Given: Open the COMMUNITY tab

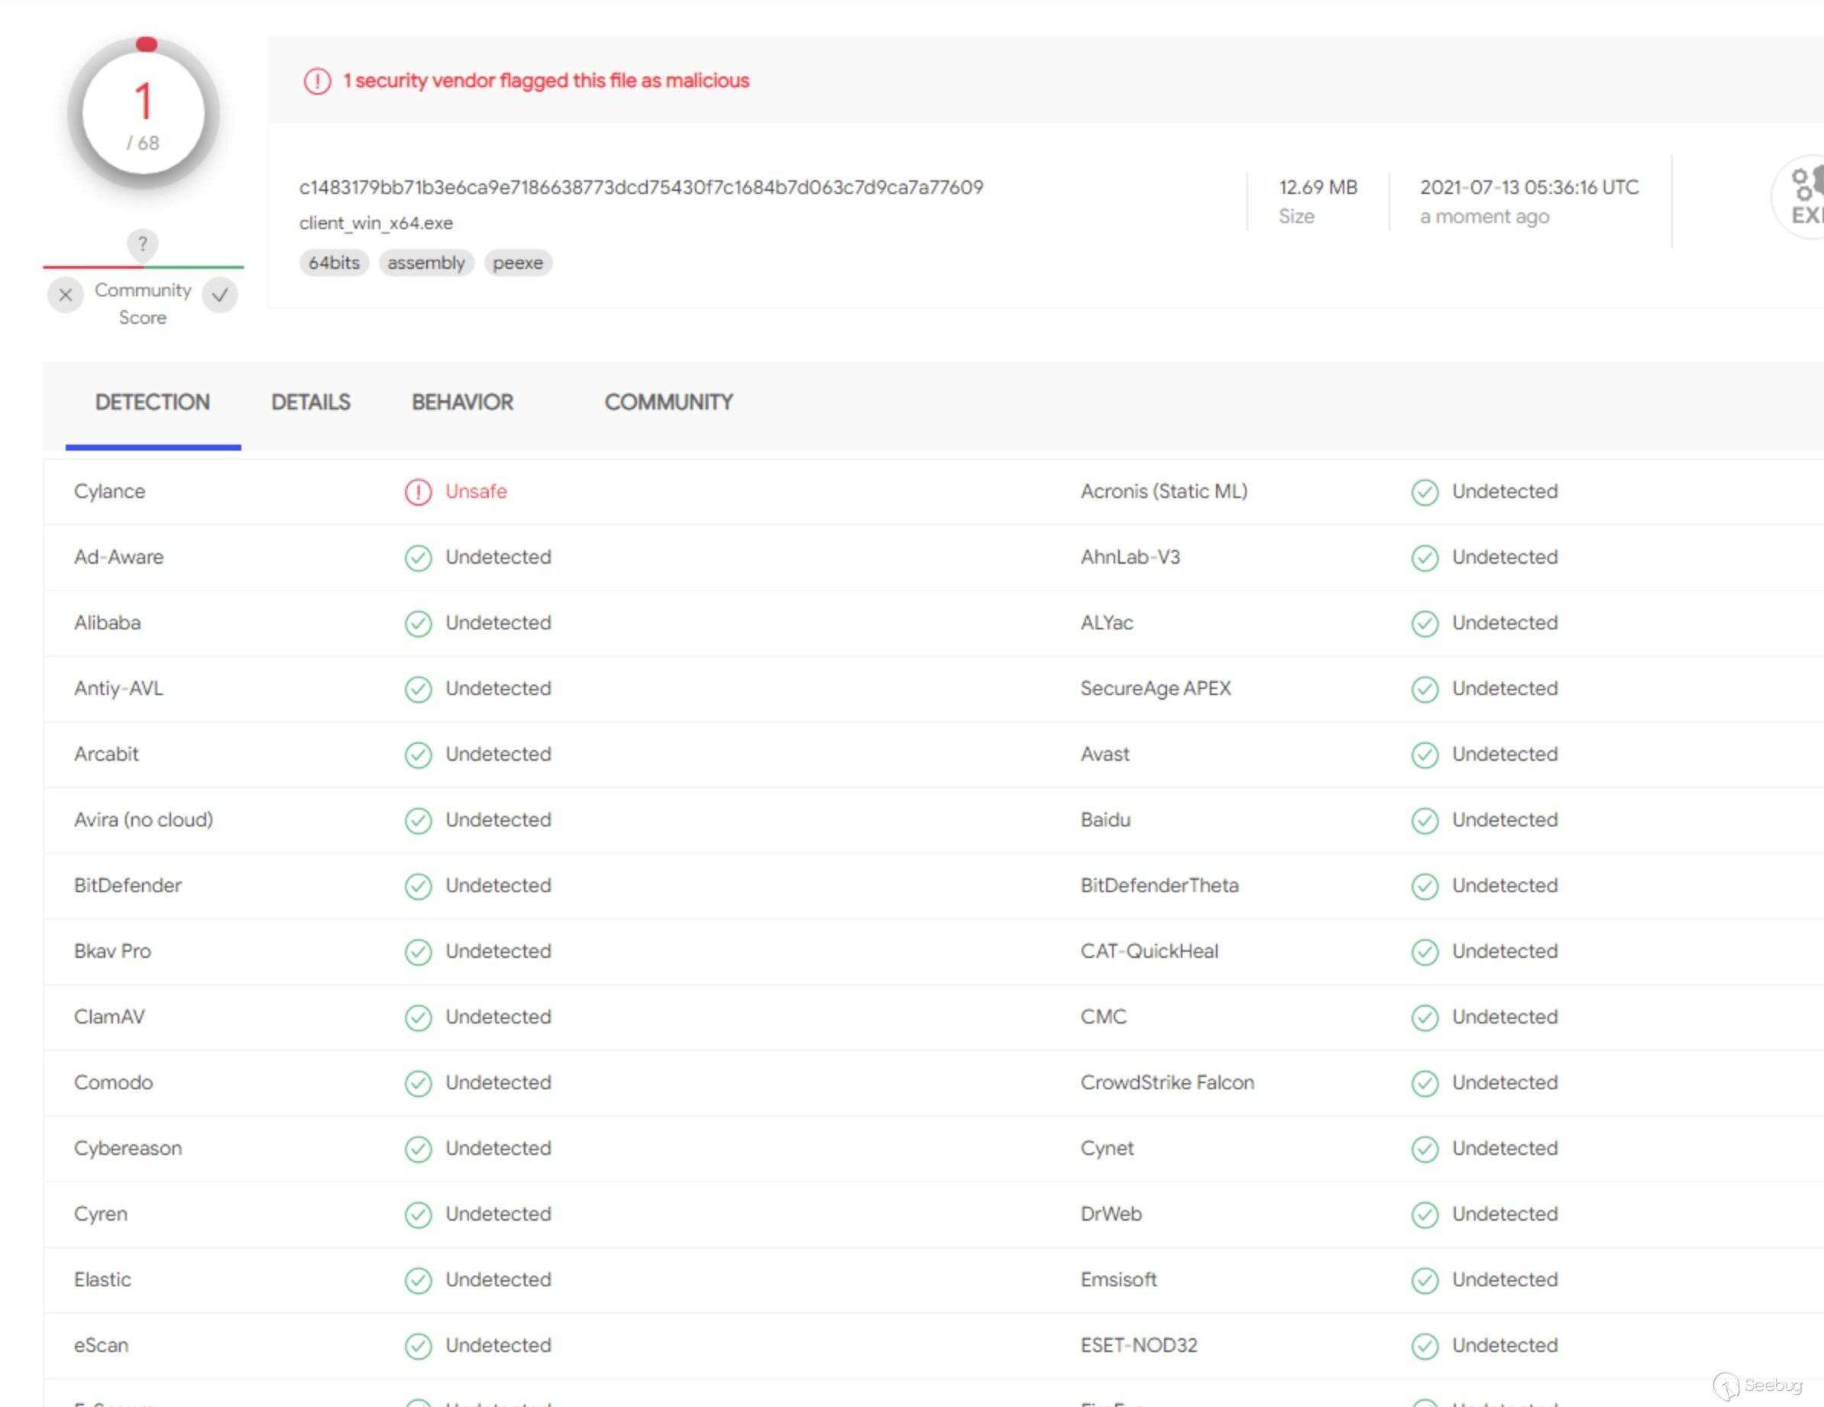Looking at the screenshot, I should click(668, 403).
